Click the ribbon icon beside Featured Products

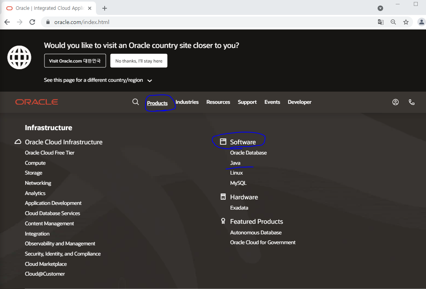[x=223, y=221]
